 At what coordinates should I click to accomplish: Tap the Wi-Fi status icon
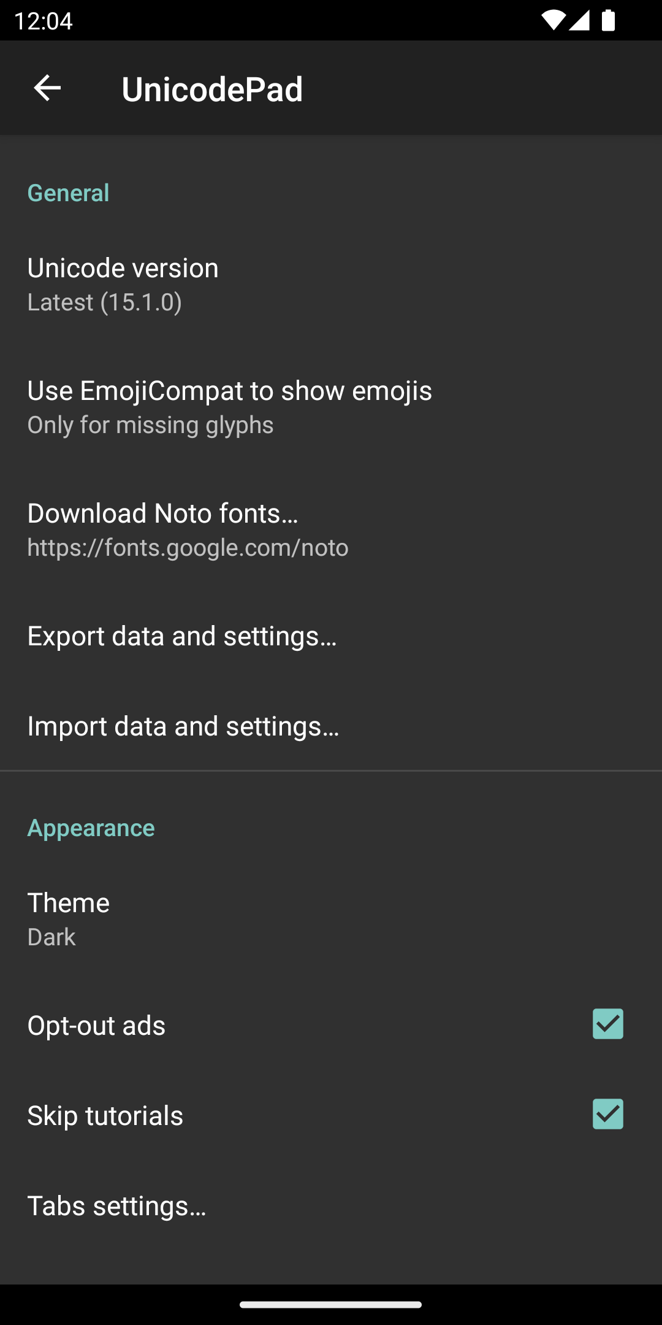[x=552, y=21]
